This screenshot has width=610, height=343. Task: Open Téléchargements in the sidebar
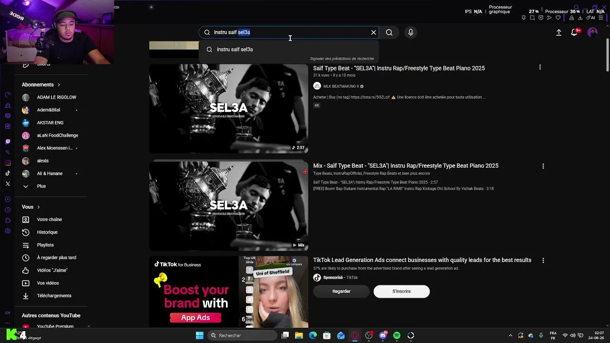(51, 296)
